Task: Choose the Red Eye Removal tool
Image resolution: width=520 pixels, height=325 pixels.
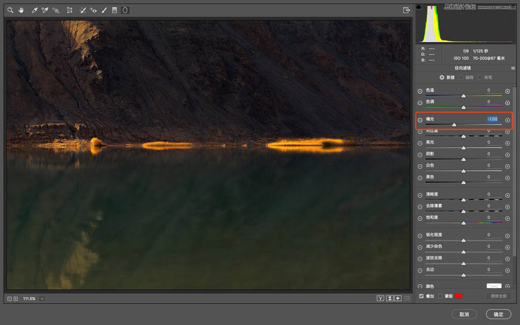Action: 94,10
